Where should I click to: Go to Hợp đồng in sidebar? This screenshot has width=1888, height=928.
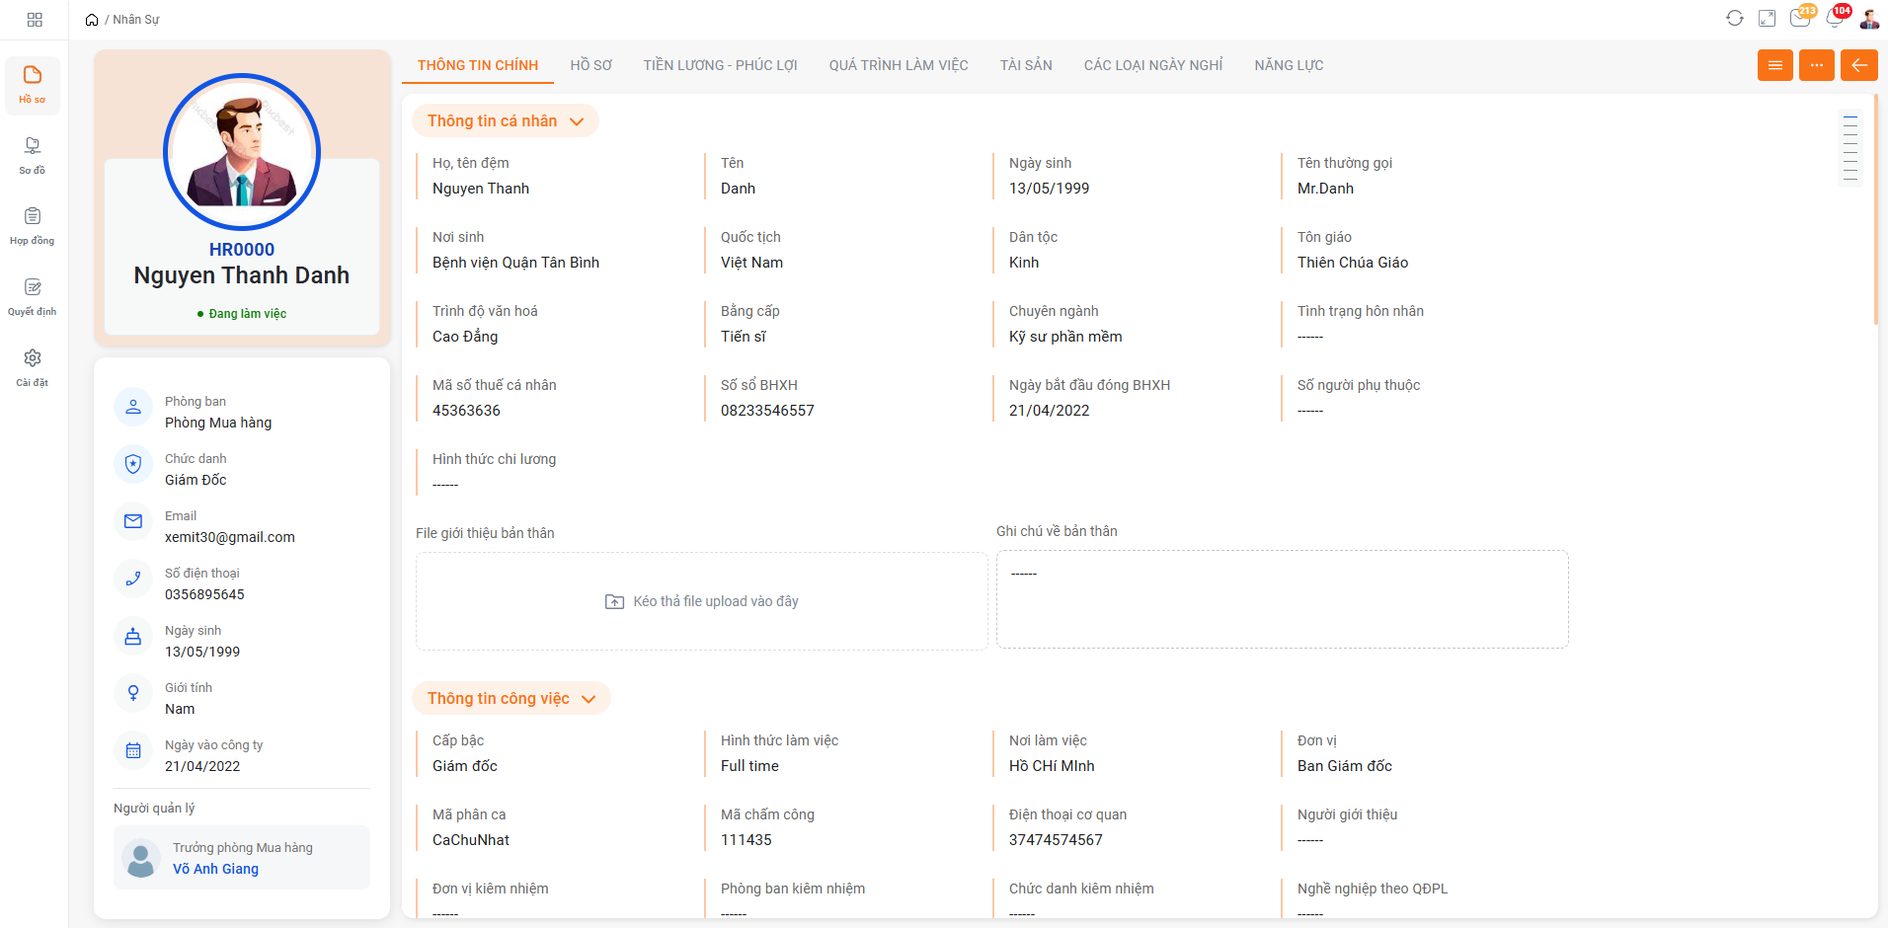point(33,226)
